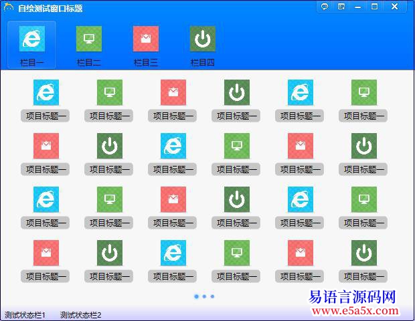Open the leftmost IE icon in first grid row
This screenshot has width=415, height=321.
tap(46, 92)
